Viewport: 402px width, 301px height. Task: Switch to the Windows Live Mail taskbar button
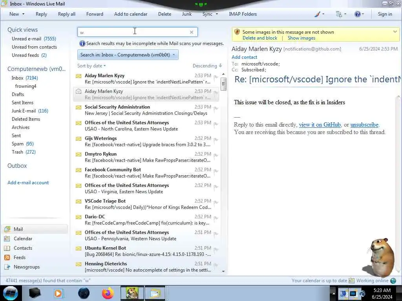click(x=155, y=293)
